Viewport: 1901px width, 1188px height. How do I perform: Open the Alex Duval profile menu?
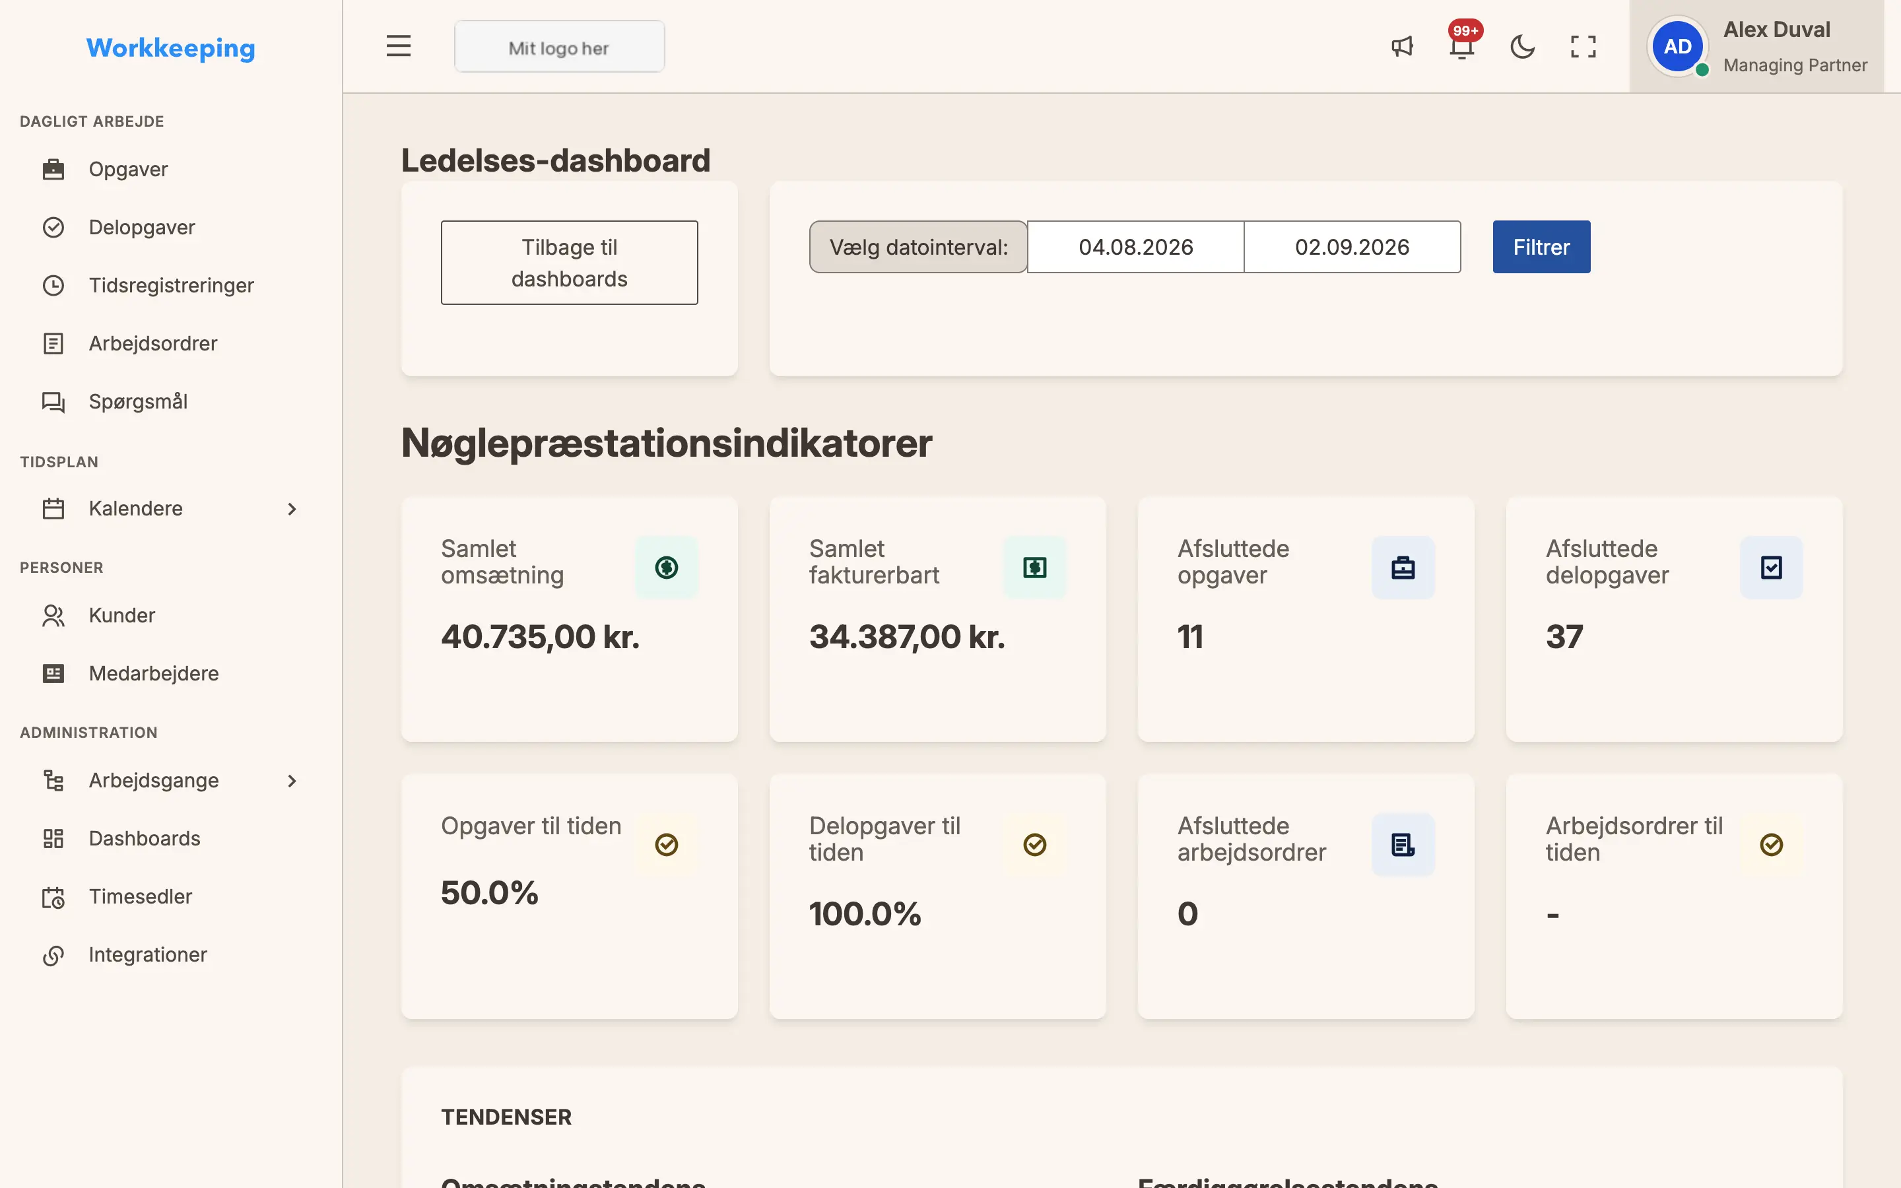click(1756, 46)
